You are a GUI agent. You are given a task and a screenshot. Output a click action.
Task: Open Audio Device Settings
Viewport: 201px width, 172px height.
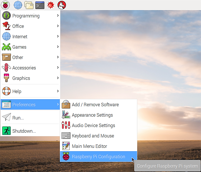click(99, 125)
